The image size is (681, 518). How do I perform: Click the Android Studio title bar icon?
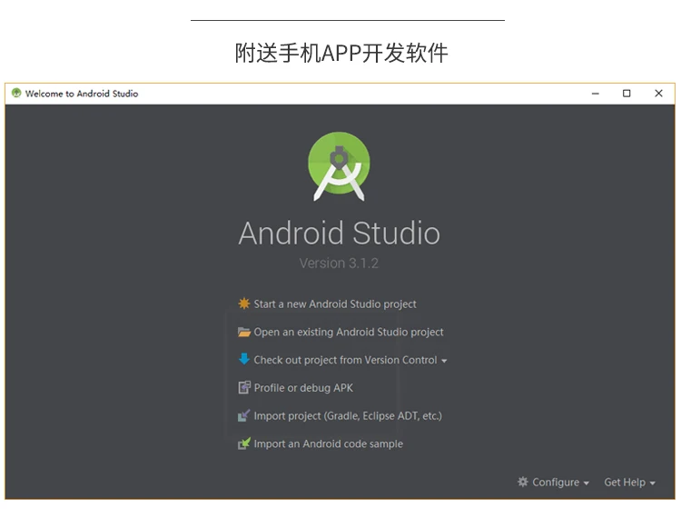pyautogui.click(x=16, y=93)
